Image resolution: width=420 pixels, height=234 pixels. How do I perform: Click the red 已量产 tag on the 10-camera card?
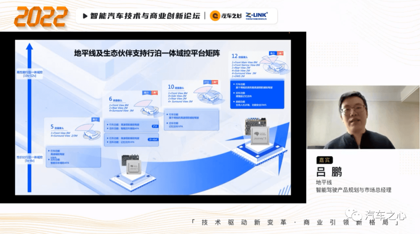pos(215,82)
